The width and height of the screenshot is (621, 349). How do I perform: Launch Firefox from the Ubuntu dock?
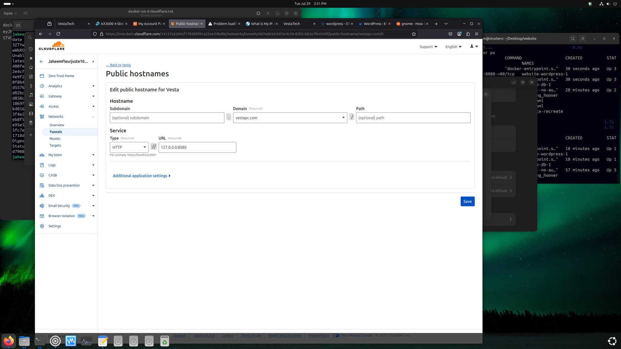click(x=9, y=341)
